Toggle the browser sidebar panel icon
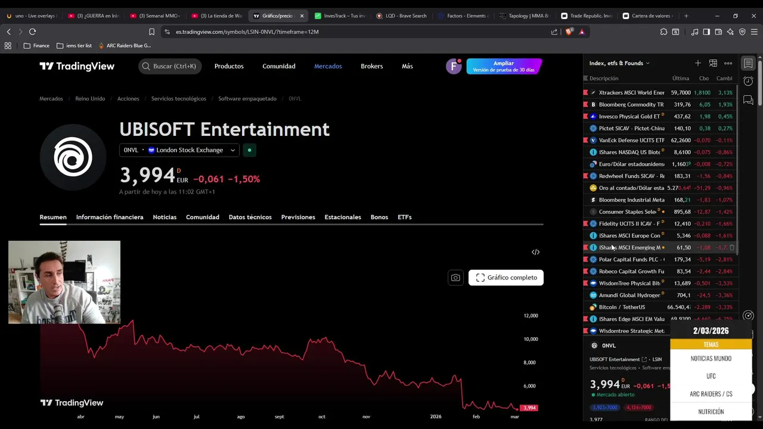Image resolution: width=763 pixels, height=429 pixels. click(x=706, y=32)
